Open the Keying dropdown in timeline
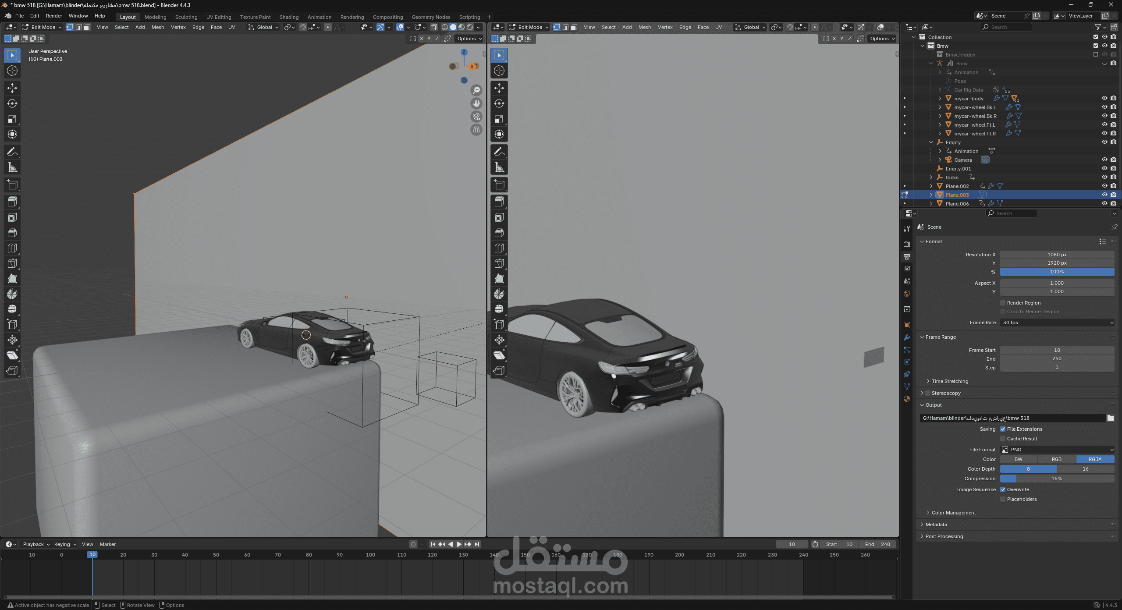Image resolution: width=1122 pixels, height=610 pixels. coord(65,544)
